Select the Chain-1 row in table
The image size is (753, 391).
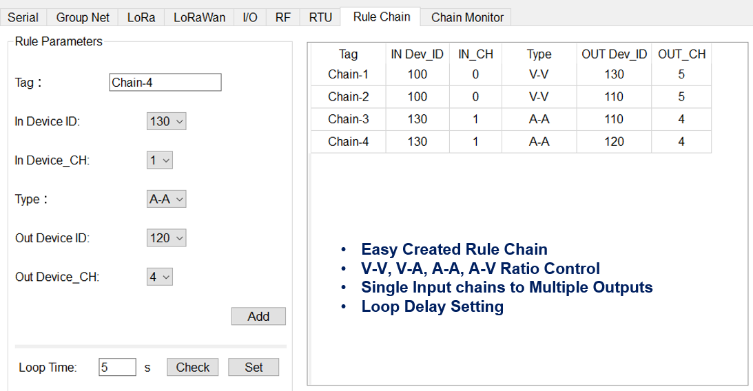click(511, 74)
